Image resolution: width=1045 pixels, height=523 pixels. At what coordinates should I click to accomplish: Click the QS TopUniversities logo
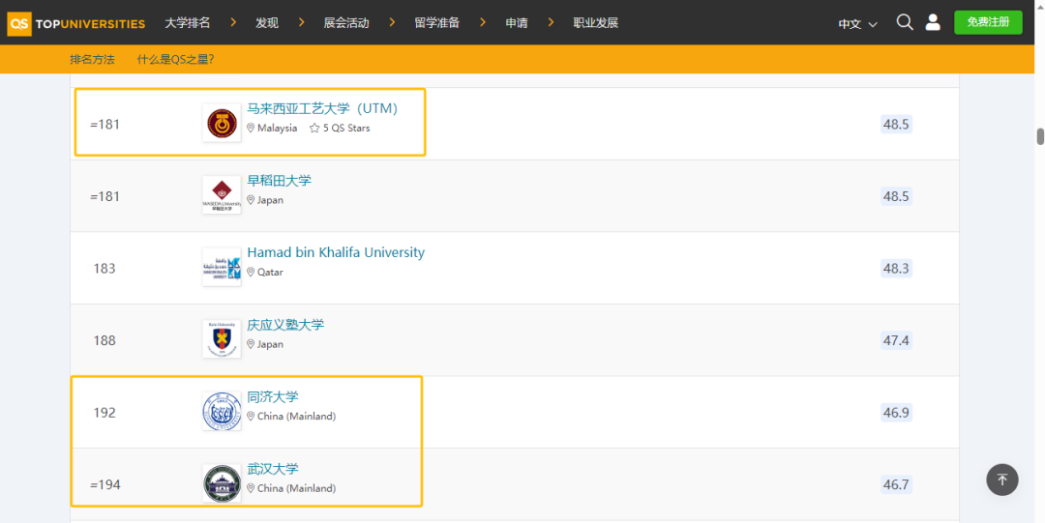[x=76, y=23]
